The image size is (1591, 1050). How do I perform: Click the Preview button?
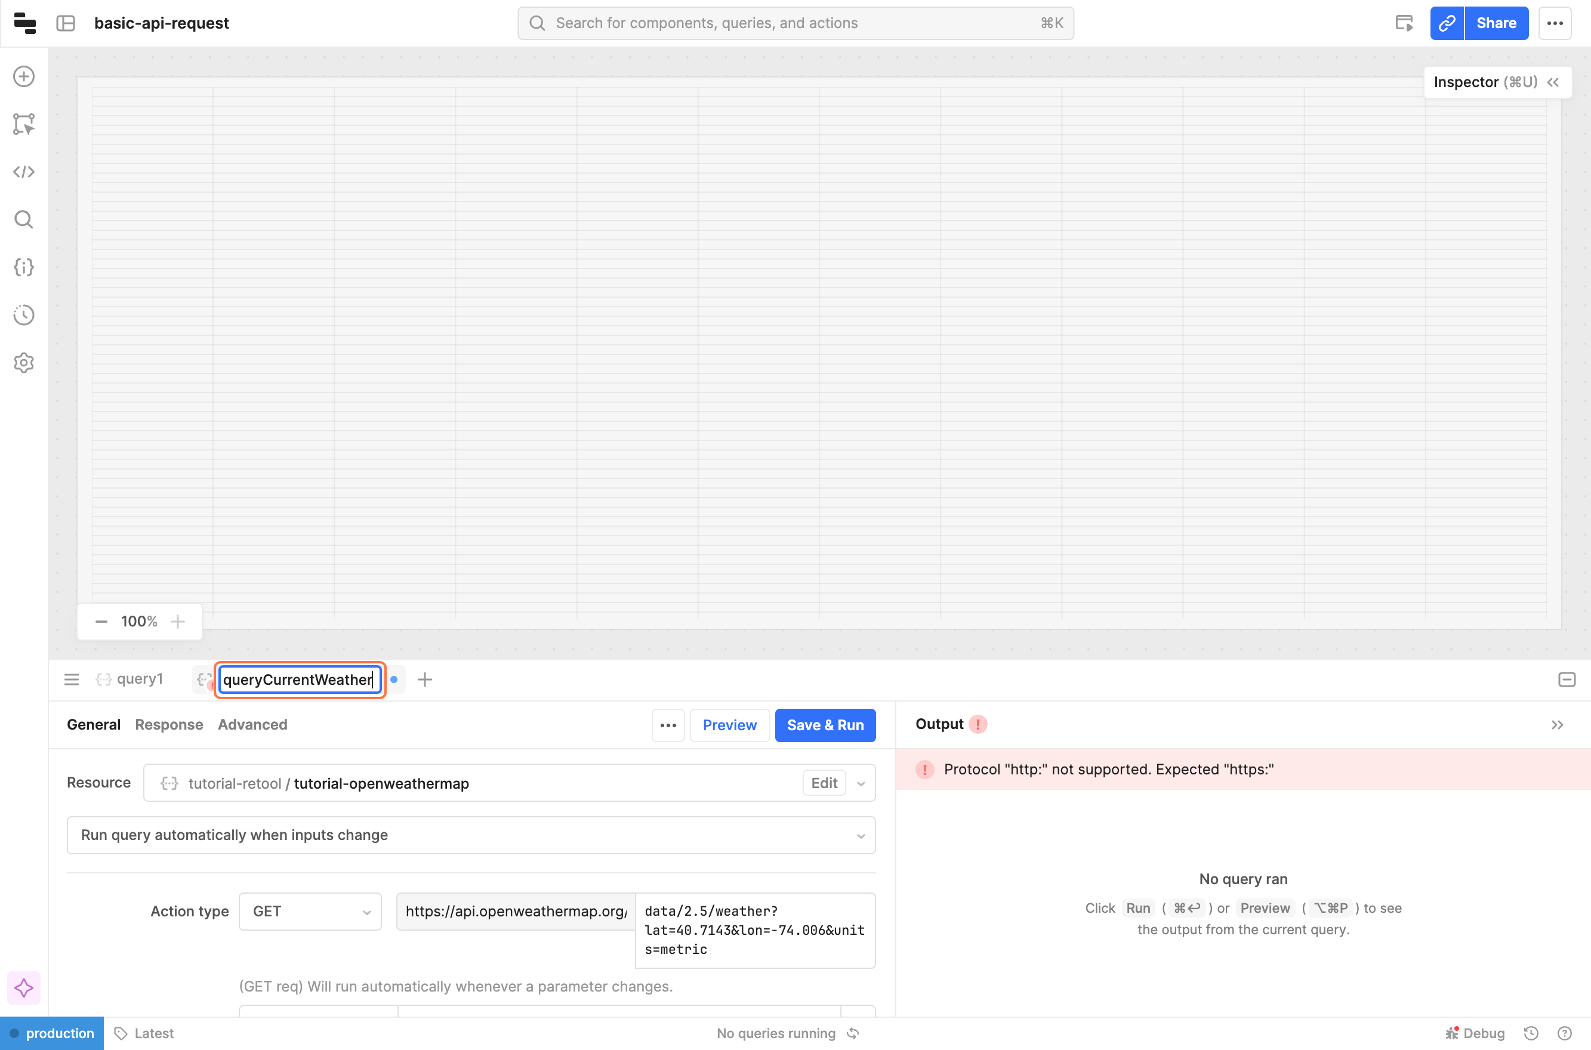[x=729, y=725]
